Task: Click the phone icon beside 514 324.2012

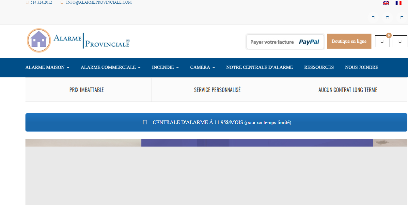Action: point(27,2)
